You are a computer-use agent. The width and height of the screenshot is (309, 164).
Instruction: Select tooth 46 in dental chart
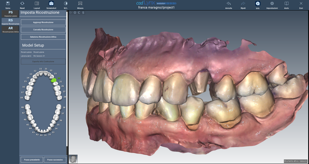tap(30, 117)
